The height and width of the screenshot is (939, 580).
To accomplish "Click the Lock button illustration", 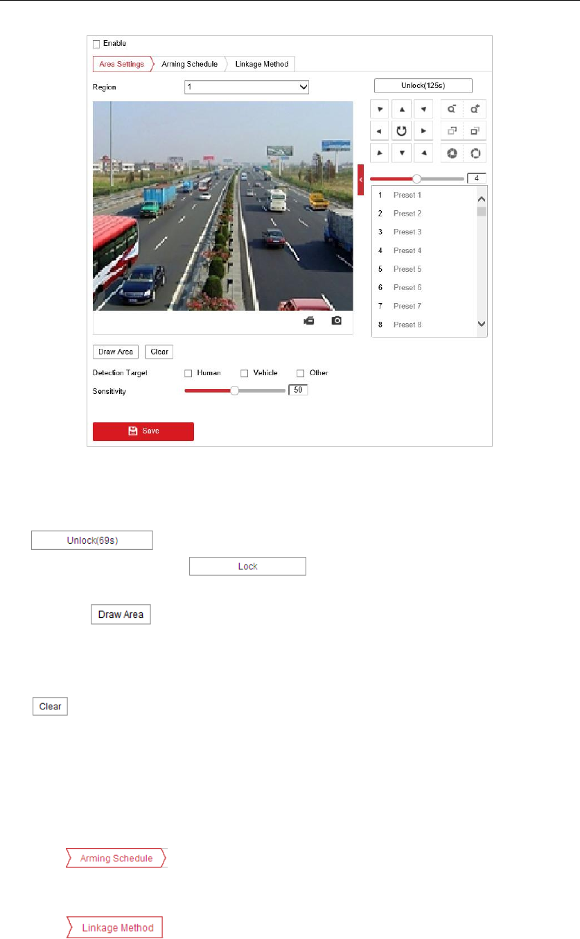I will [x=248, y=567].
